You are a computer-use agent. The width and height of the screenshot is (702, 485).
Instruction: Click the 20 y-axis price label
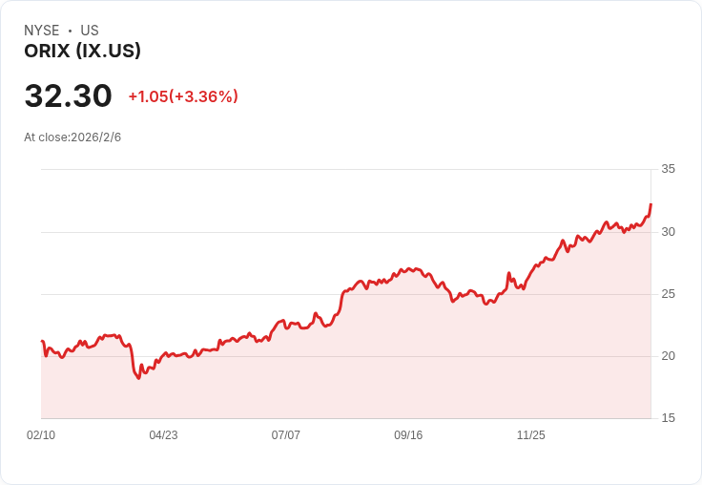click(668, 356)
